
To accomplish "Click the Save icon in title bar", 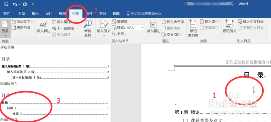I will tap(6, 4).
